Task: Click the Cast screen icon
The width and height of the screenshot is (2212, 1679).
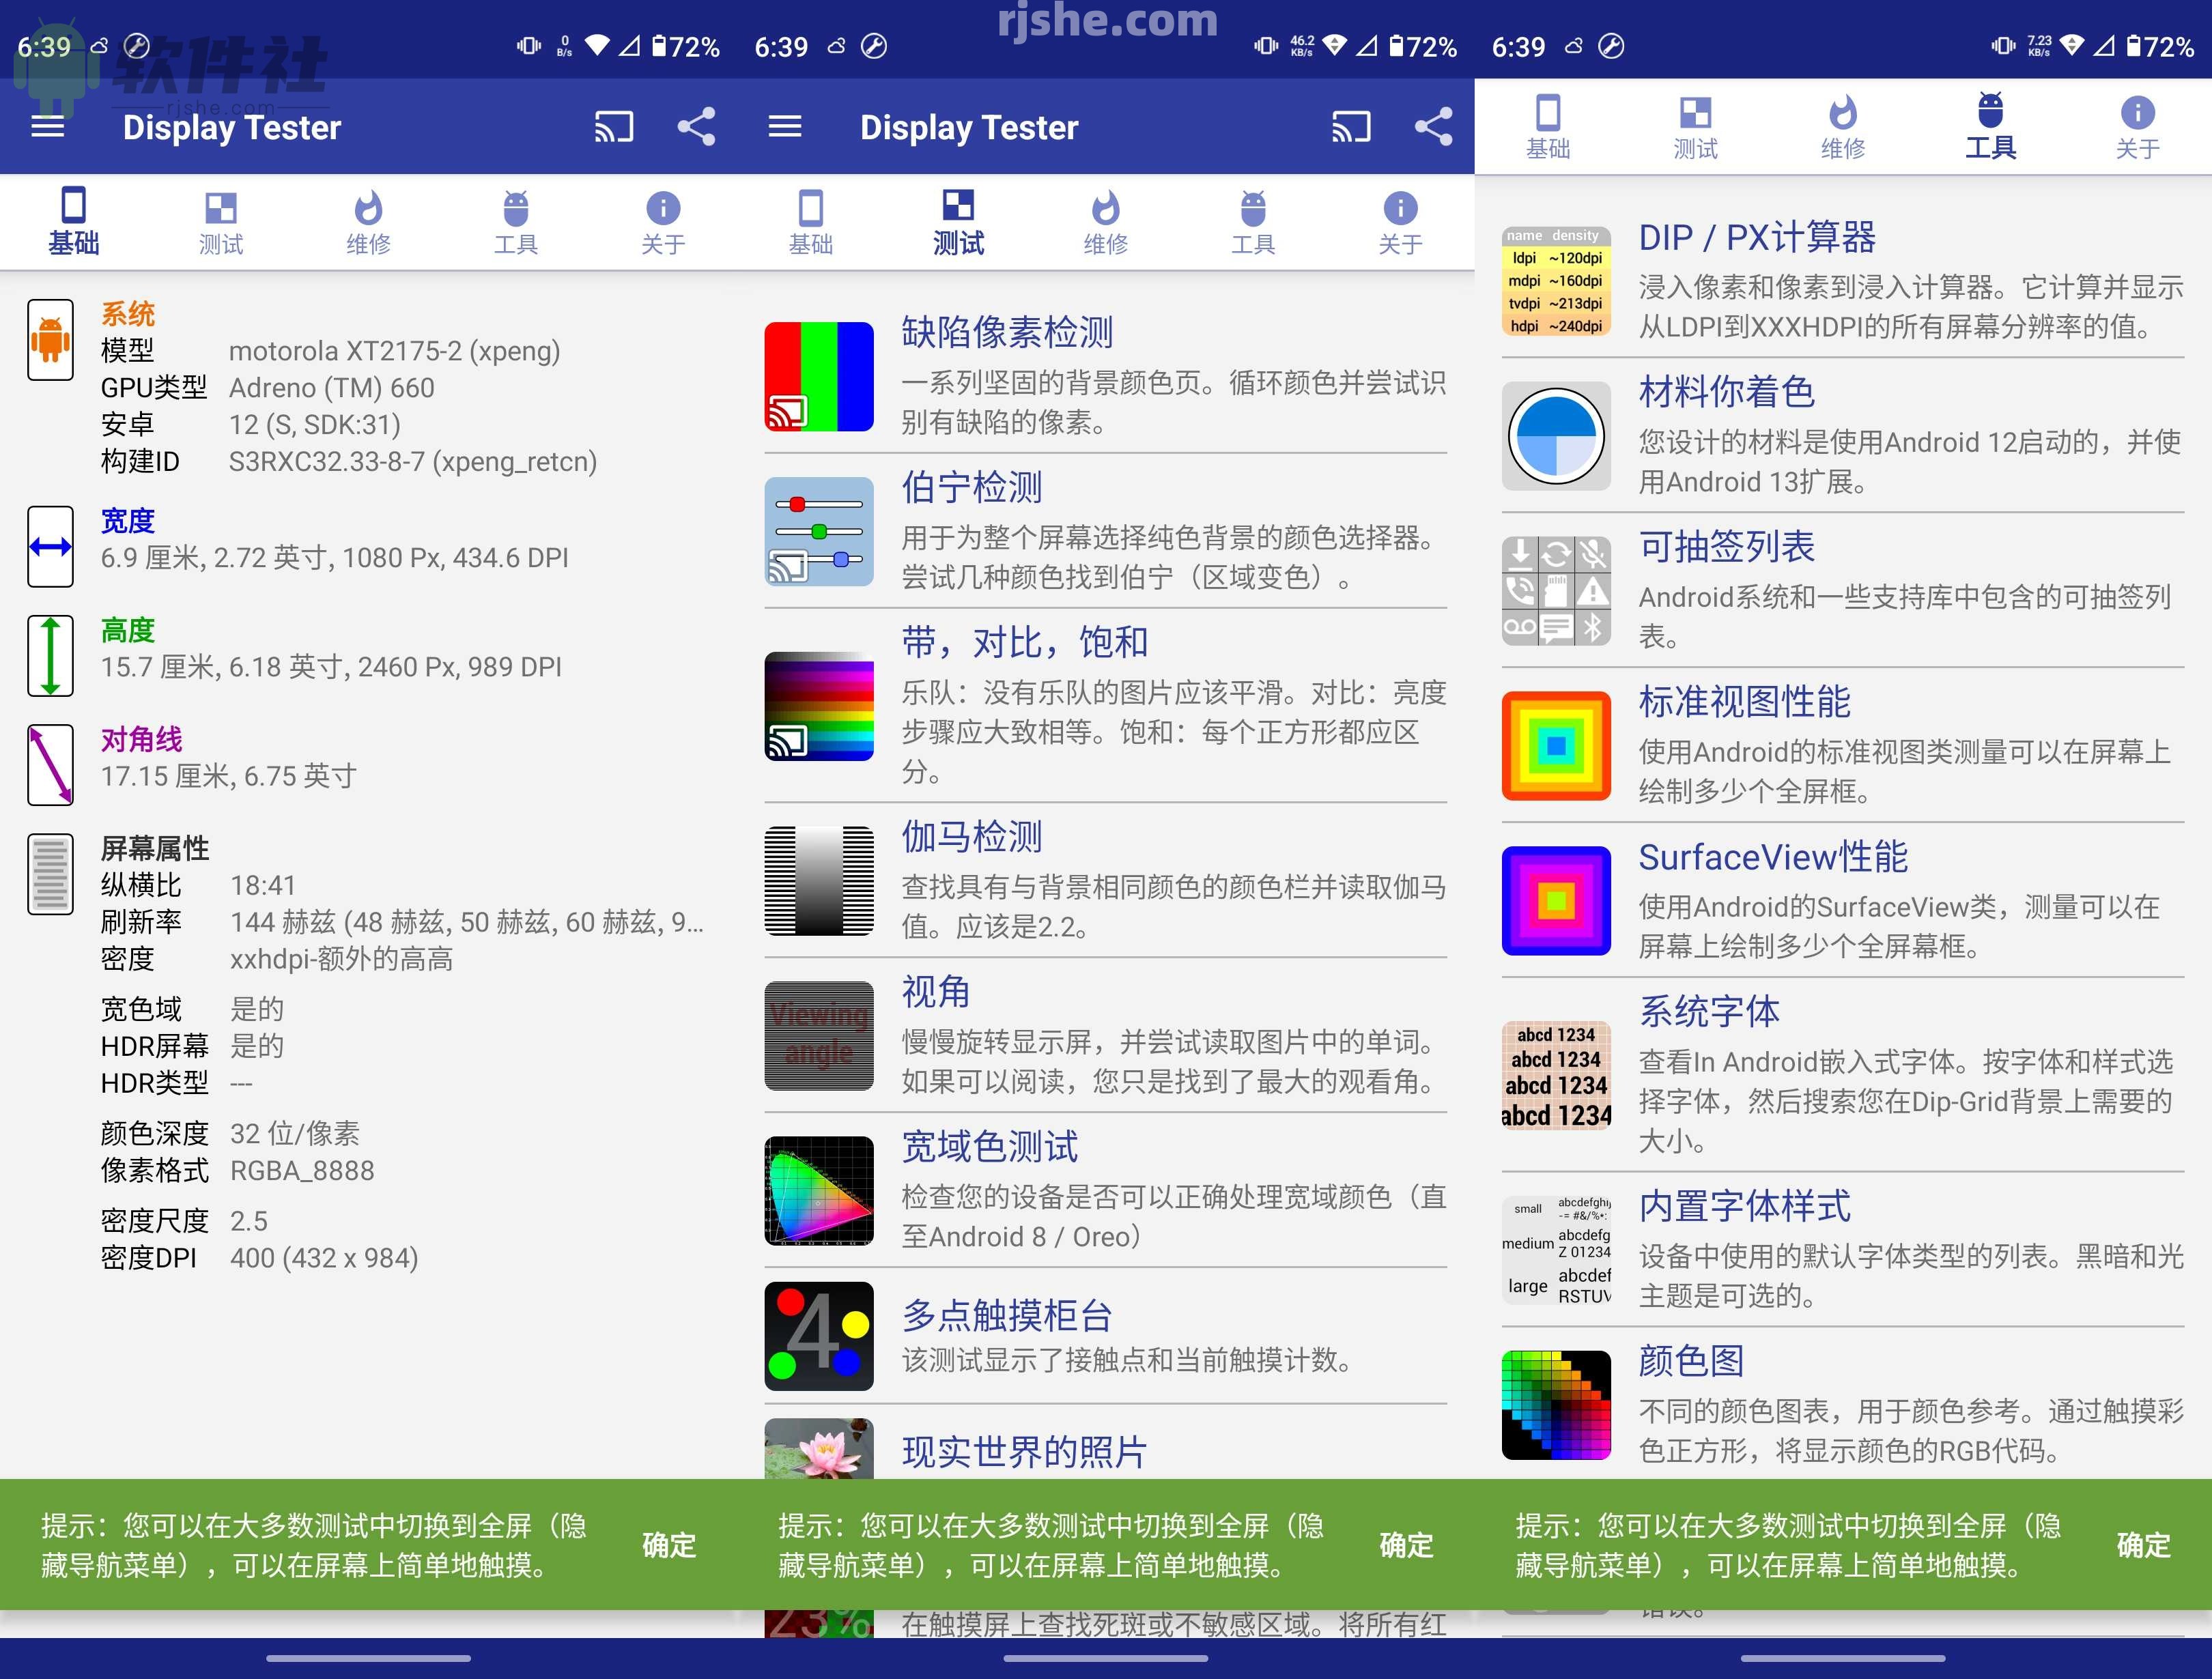Action: pyautogui.click(x=614, y=126)
